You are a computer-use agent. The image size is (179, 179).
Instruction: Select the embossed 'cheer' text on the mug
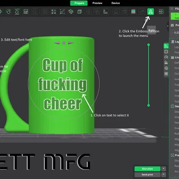(63, 103)
